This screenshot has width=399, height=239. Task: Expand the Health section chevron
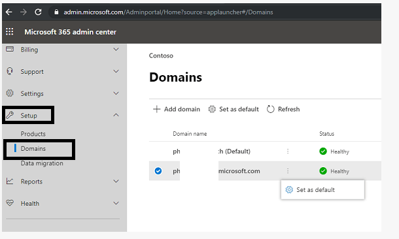[x=116, y=203]
